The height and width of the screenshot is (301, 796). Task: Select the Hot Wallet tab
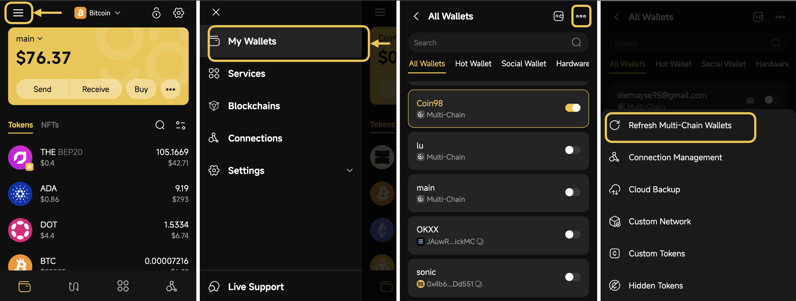[473, 64]
